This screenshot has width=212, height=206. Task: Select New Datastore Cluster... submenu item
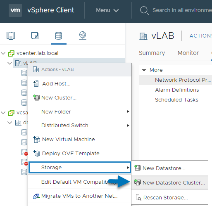tap(169, 182)
